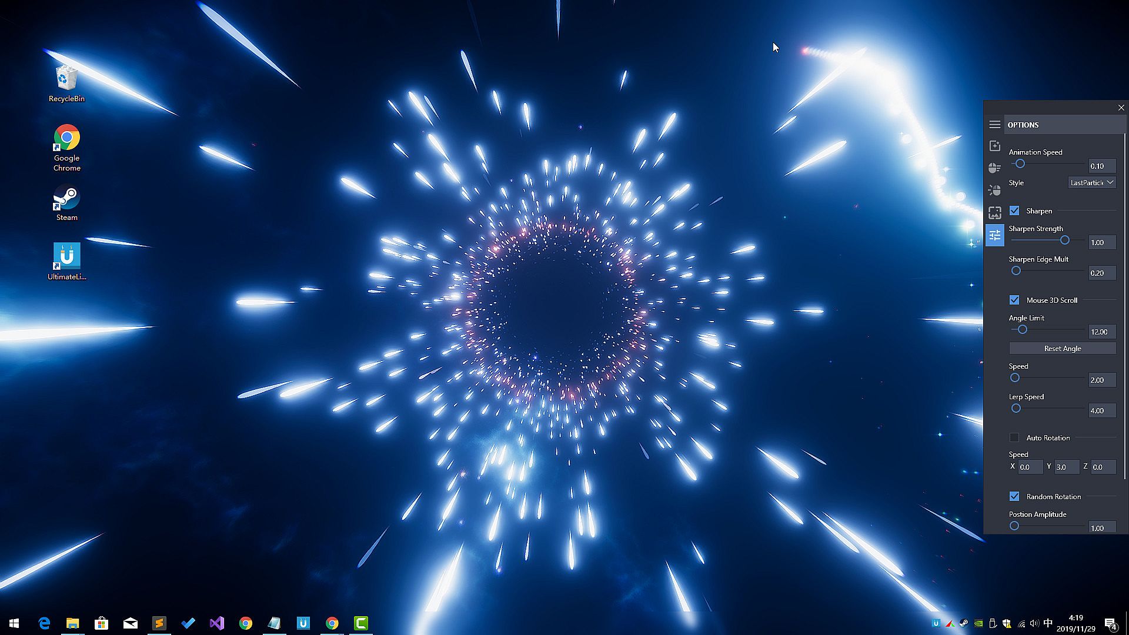The height and width of the screenshot is (635, 1129).
Task: Launch Visual Studio from the taskbar
Action: pyautogui.click(x=217, y=623)
